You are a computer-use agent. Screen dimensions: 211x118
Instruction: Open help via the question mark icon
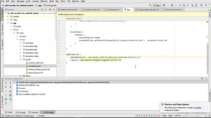(x=6, y=104)
